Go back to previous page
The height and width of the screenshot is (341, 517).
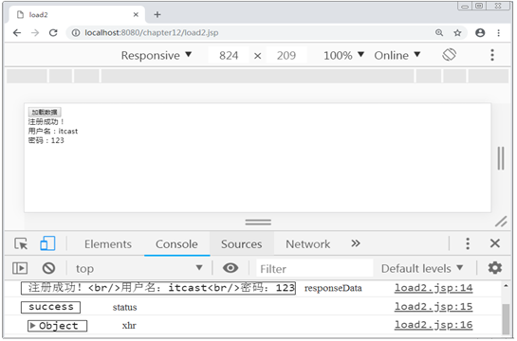click(x=17, y=32)
